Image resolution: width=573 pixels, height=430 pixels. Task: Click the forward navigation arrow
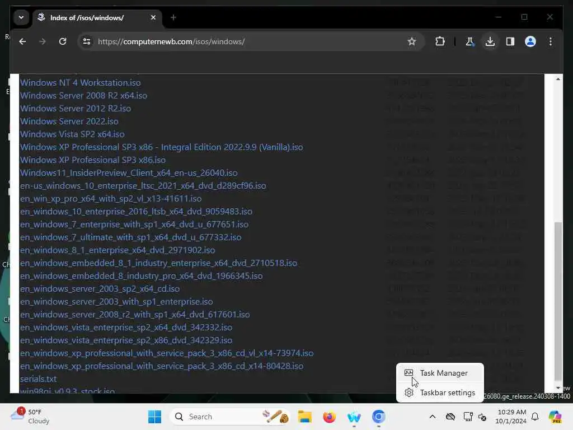coord(43,41)
